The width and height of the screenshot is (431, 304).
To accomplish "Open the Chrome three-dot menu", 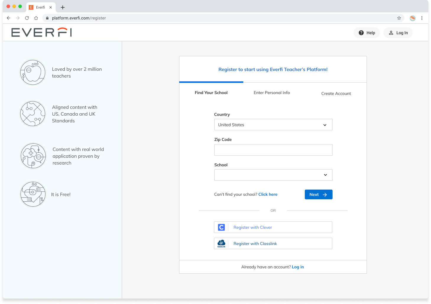I will pyautogui.click(x=422, y=18).
